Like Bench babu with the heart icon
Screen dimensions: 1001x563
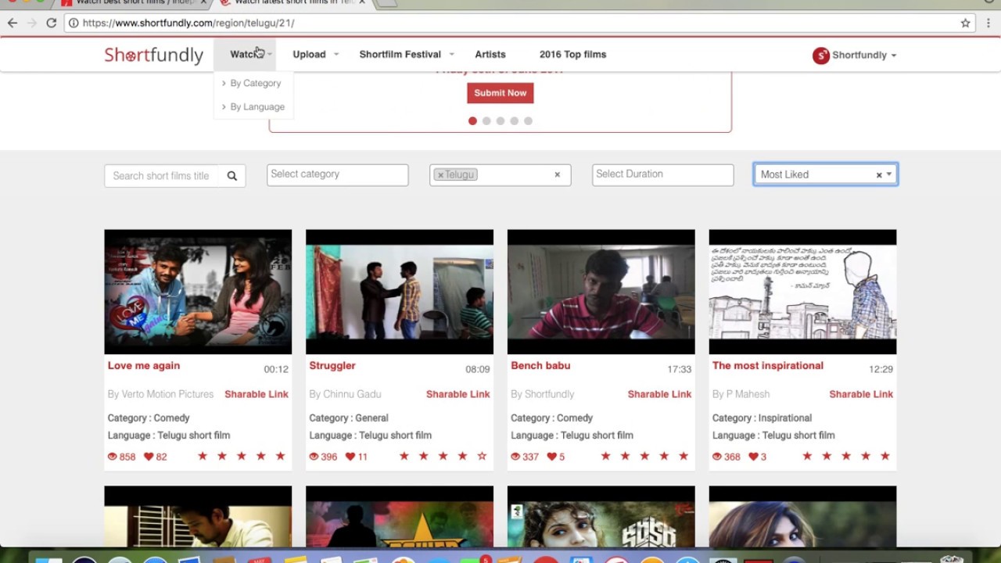coord(552,457)
